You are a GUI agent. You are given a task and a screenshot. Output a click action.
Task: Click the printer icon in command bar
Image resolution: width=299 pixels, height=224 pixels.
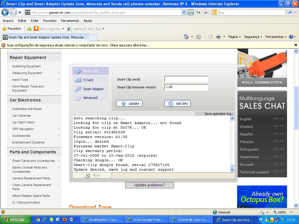point(218,37)
